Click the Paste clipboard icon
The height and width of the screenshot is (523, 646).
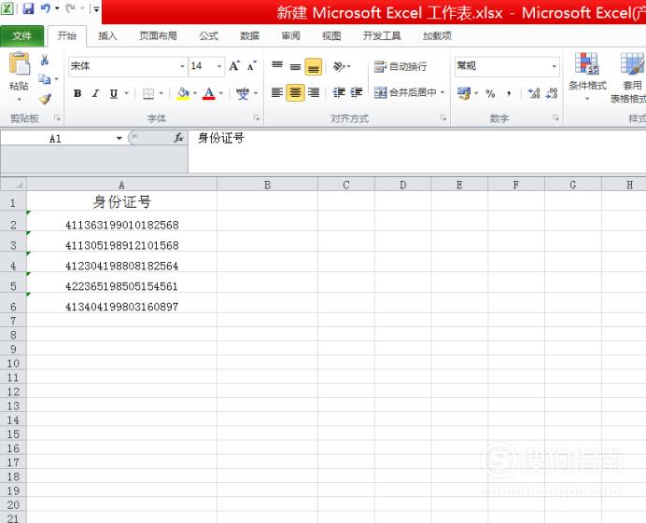[x=20, y=64]
